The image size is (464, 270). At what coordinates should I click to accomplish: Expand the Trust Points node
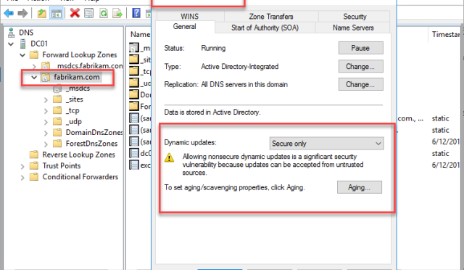pos(22,166)
